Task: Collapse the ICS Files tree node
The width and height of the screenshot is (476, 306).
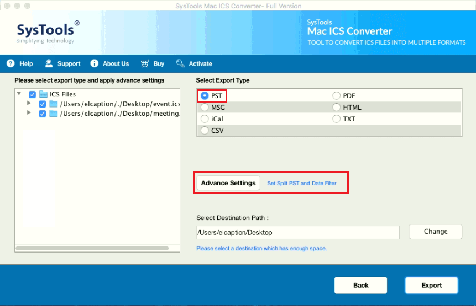Action: (x=19, y=94)
